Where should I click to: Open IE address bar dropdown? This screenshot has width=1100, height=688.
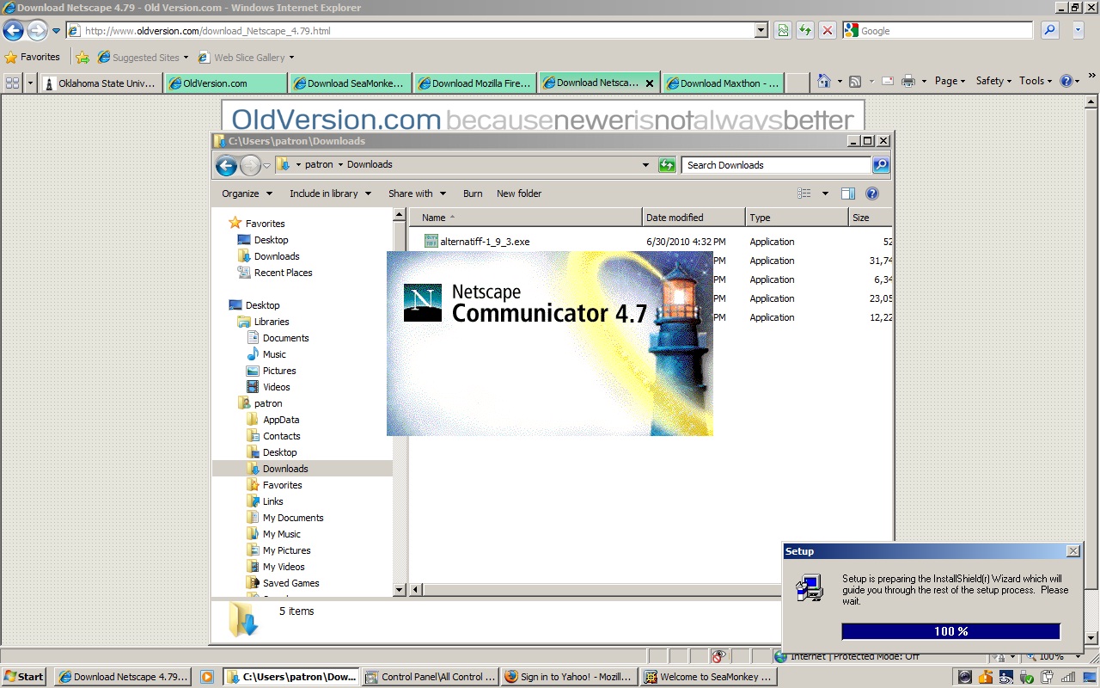point(761,31)
